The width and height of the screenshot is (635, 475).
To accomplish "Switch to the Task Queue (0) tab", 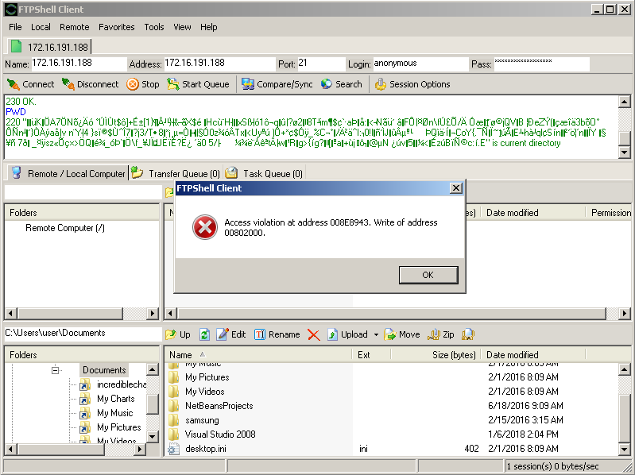I will [x=265, y=174].
